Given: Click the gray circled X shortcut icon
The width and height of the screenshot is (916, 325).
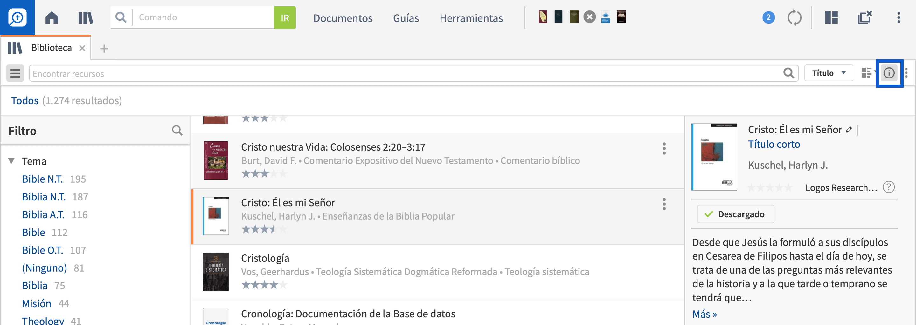Looking at the screenshot, I should click(590, 17).
